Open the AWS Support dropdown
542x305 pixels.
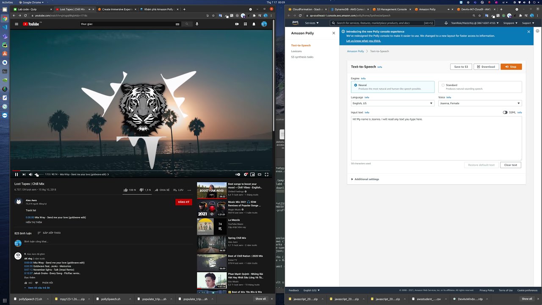point(528,23)
